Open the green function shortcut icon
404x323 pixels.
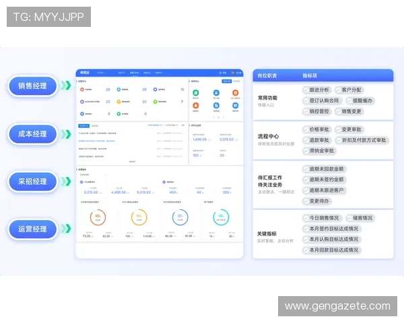click(x=196, y=93)
